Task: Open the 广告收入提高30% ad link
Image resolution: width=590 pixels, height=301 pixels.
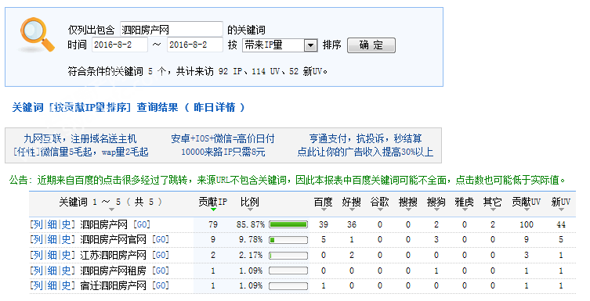Action: pyautogui.click(x=365, y=152)
